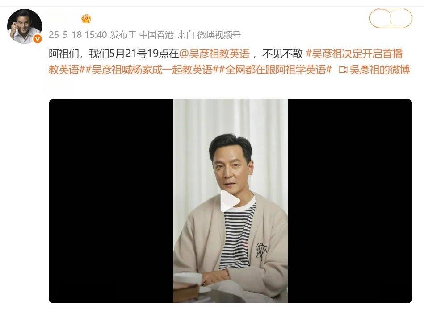Open hashtag #全网都在跟阿祖学英语#
This screenshot has height=309, width=424.
pos(275,70)
